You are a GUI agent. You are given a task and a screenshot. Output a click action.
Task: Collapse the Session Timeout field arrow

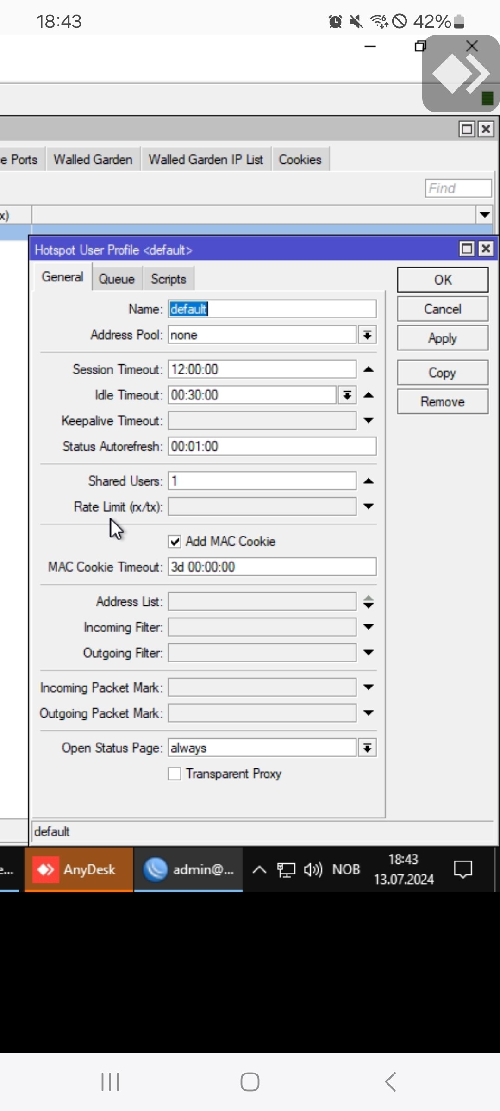pos(369,369)
